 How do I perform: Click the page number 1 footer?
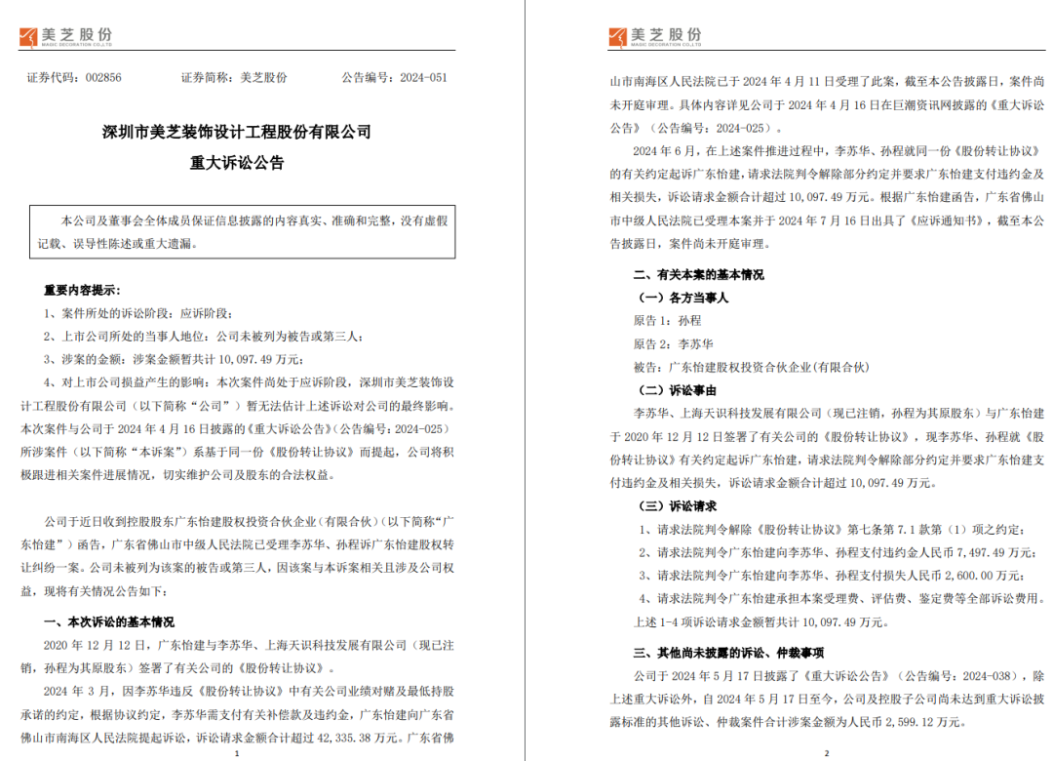(x=236, y=753)
